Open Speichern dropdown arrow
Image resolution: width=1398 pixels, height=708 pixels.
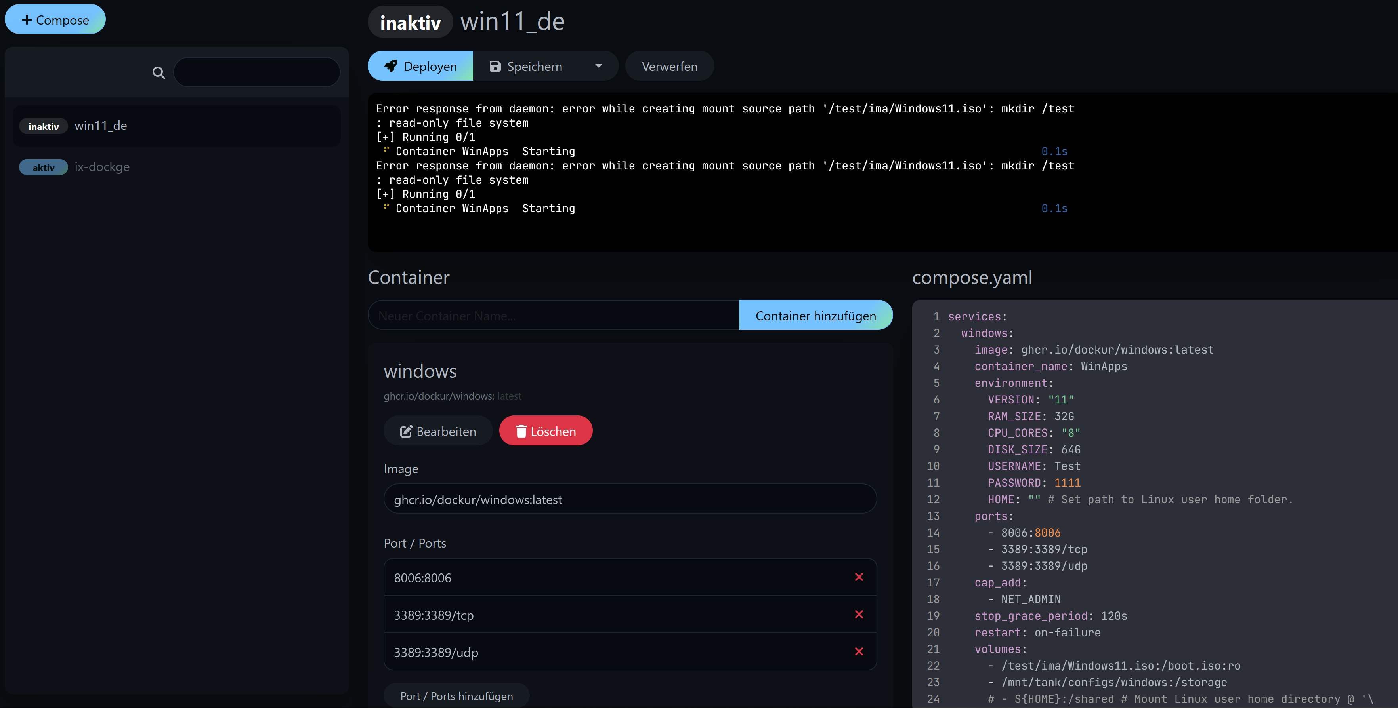(599, 66)
